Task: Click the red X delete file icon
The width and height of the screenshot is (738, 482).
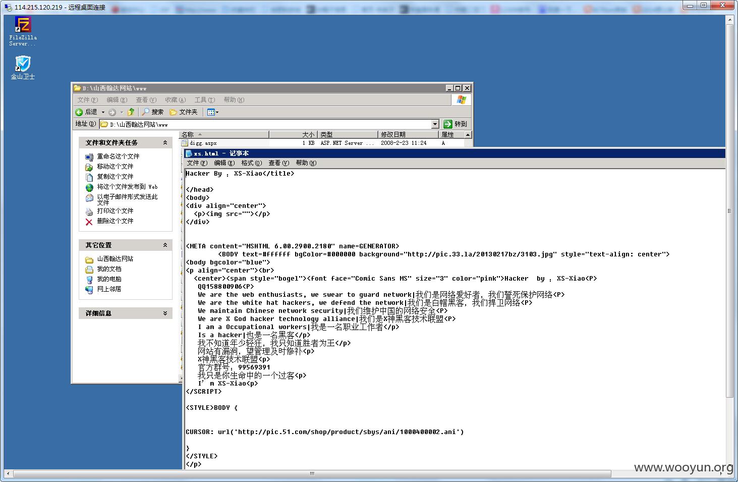Action: point(89,222)
